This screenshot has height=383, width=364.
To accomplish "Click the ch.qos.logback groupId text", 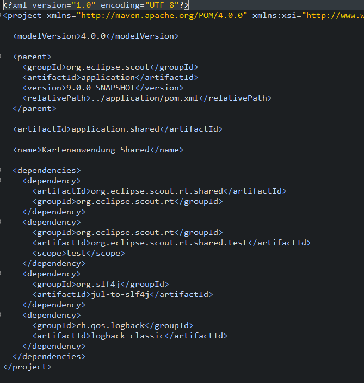I will coord(110,325).
